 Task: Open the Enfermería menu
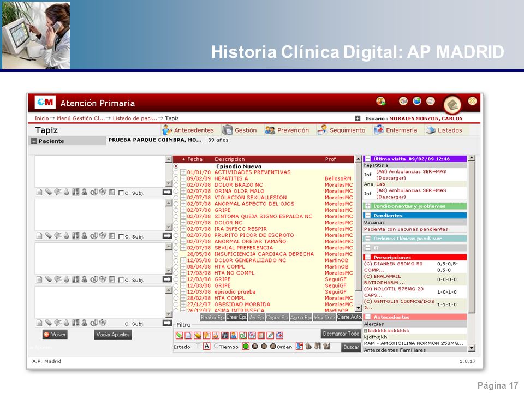tap(396, 130)
